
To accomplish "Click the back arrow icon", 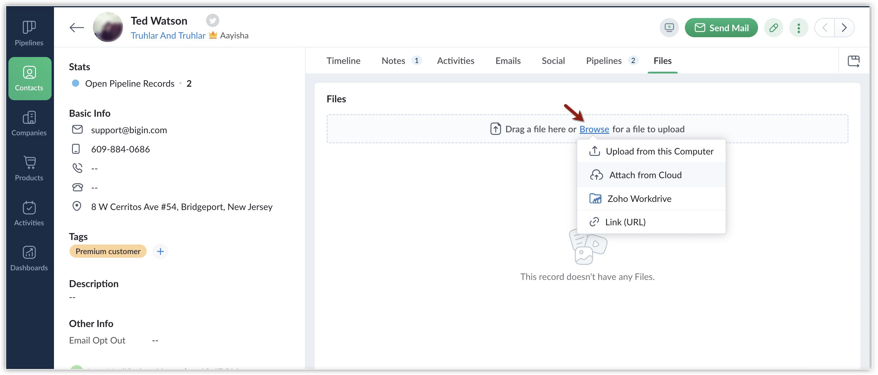I will (x=76, y=28).
